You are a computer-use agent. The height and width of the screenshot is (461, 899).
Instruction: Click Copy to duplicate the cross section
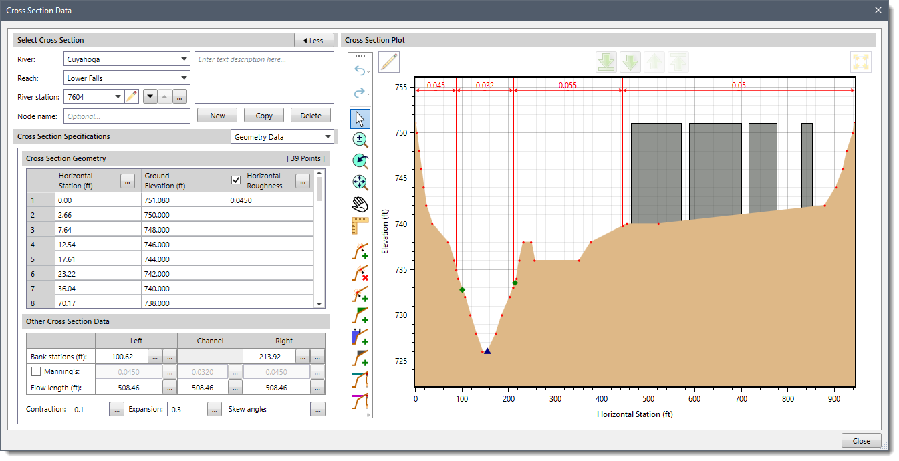tap(263, 114)
